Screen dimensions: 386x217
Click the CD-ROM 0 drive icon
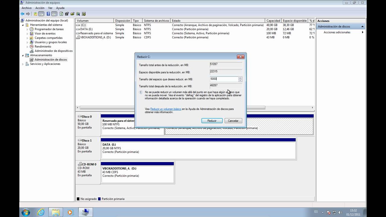(x=80, y=164)
